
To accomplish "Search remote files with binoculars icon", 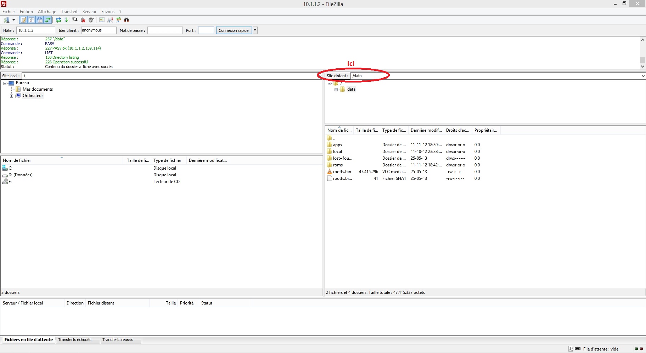I will coord(127,20).
